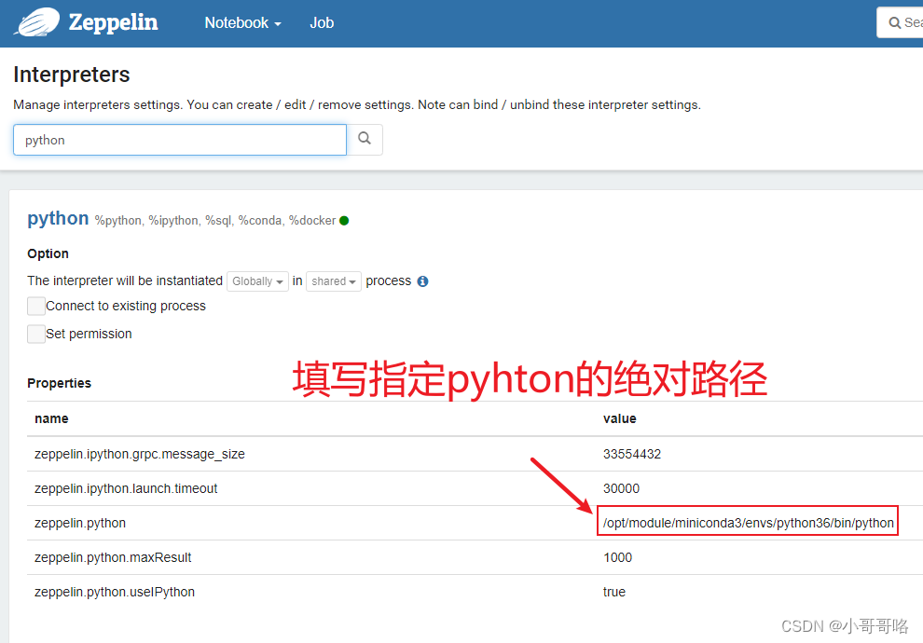Go to the Job page
Screen dimensions: 923x643
coord(322,23)
